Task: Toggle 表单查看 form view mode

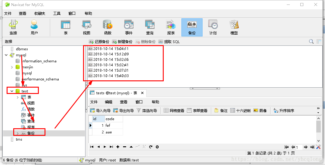Action: click(197, 111)
